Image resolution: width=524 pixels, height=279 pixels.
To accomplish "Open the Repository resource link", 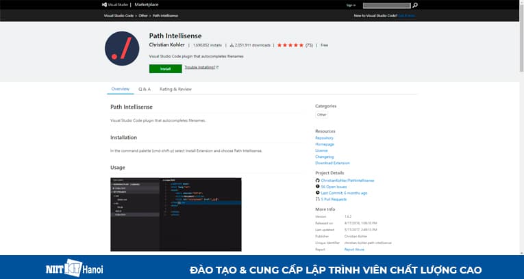I will (324, 138).
